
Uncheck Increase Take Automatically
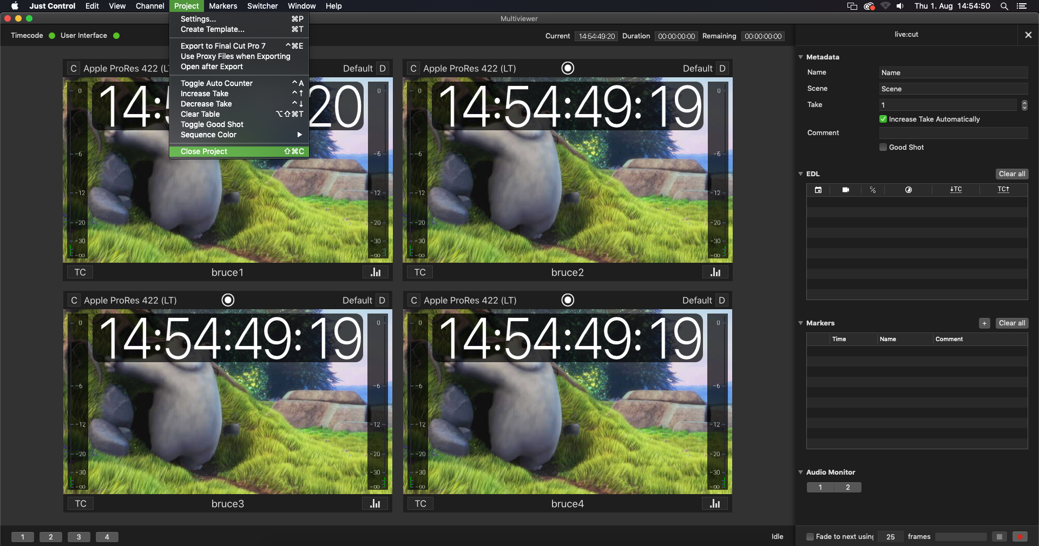pos(883,119)
